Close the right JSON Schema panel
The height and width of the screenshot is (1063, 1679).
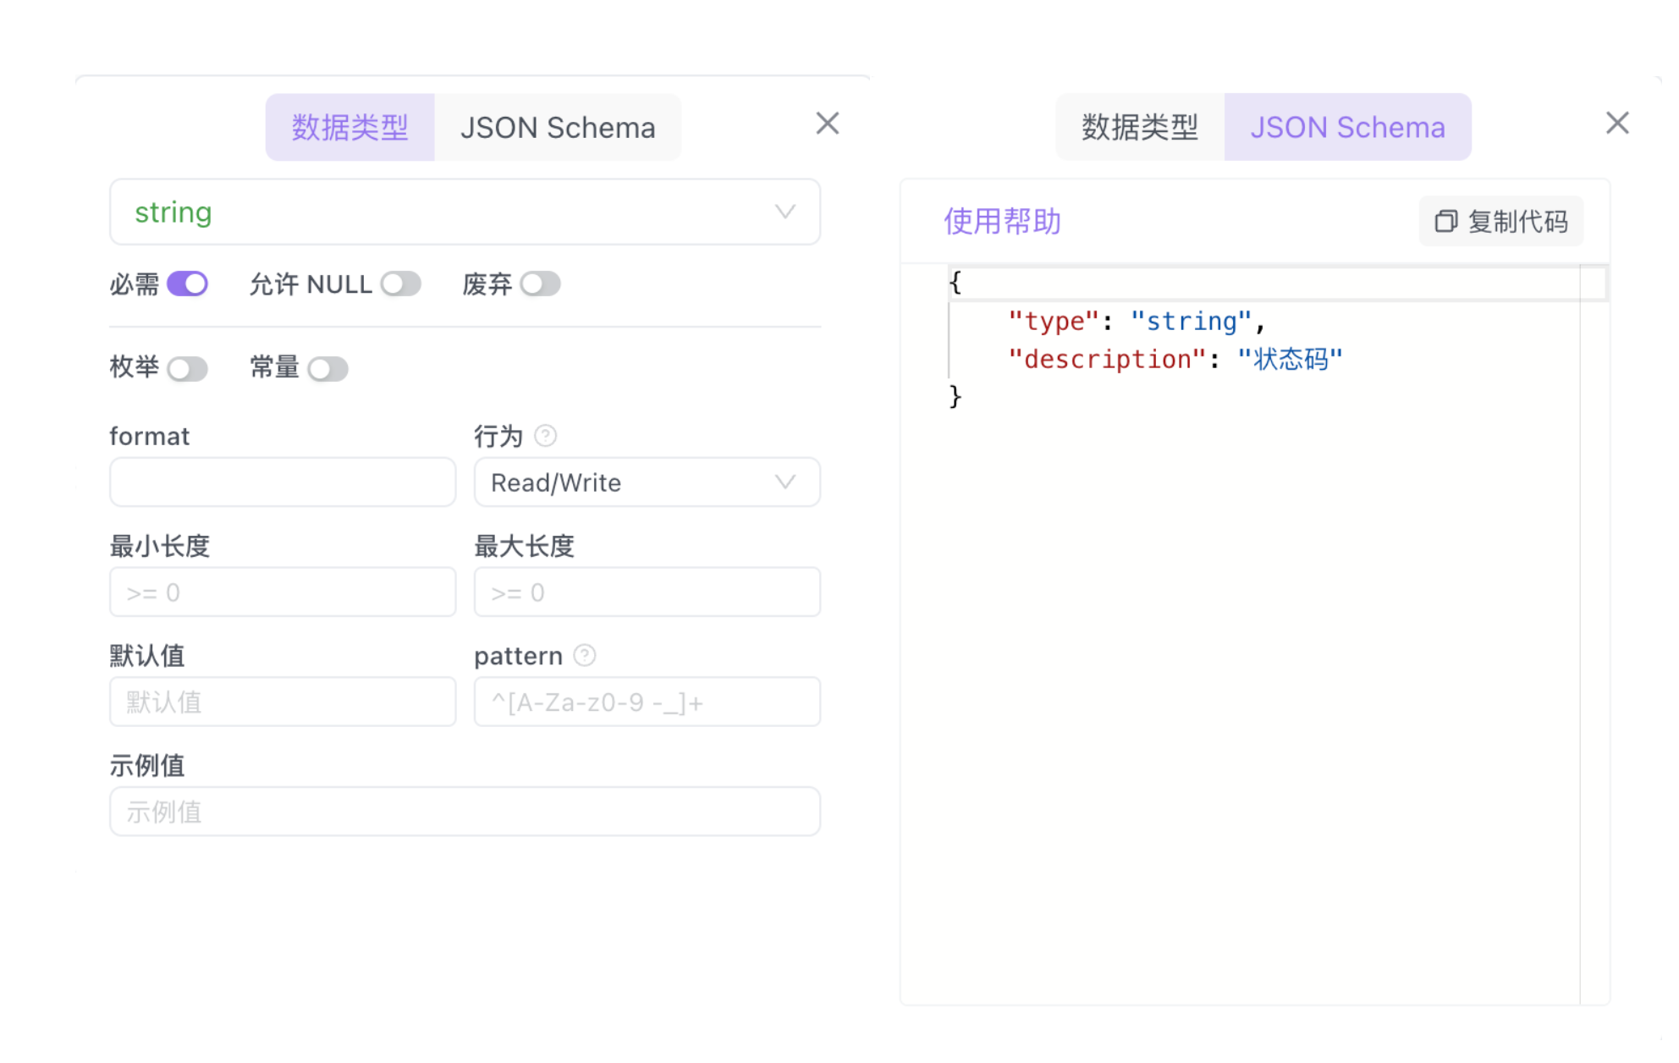point(1617,124)
